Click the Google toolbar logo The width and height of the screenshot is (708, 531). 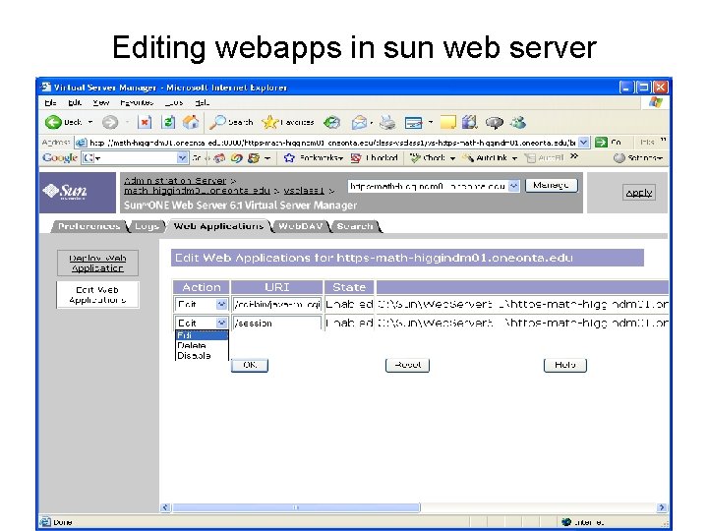pyautogui.click(x=60, y=157)
